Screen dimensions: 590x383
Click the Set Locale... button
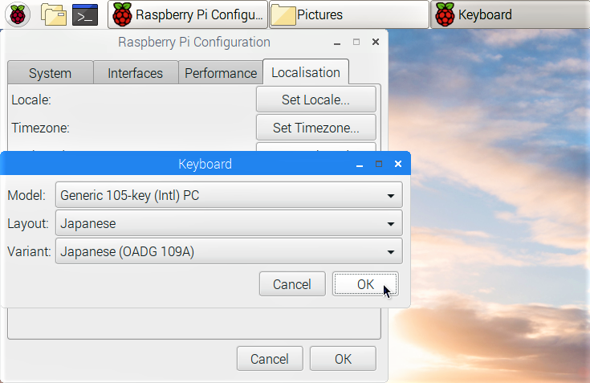pyautogui.click(x=316, y=100)
